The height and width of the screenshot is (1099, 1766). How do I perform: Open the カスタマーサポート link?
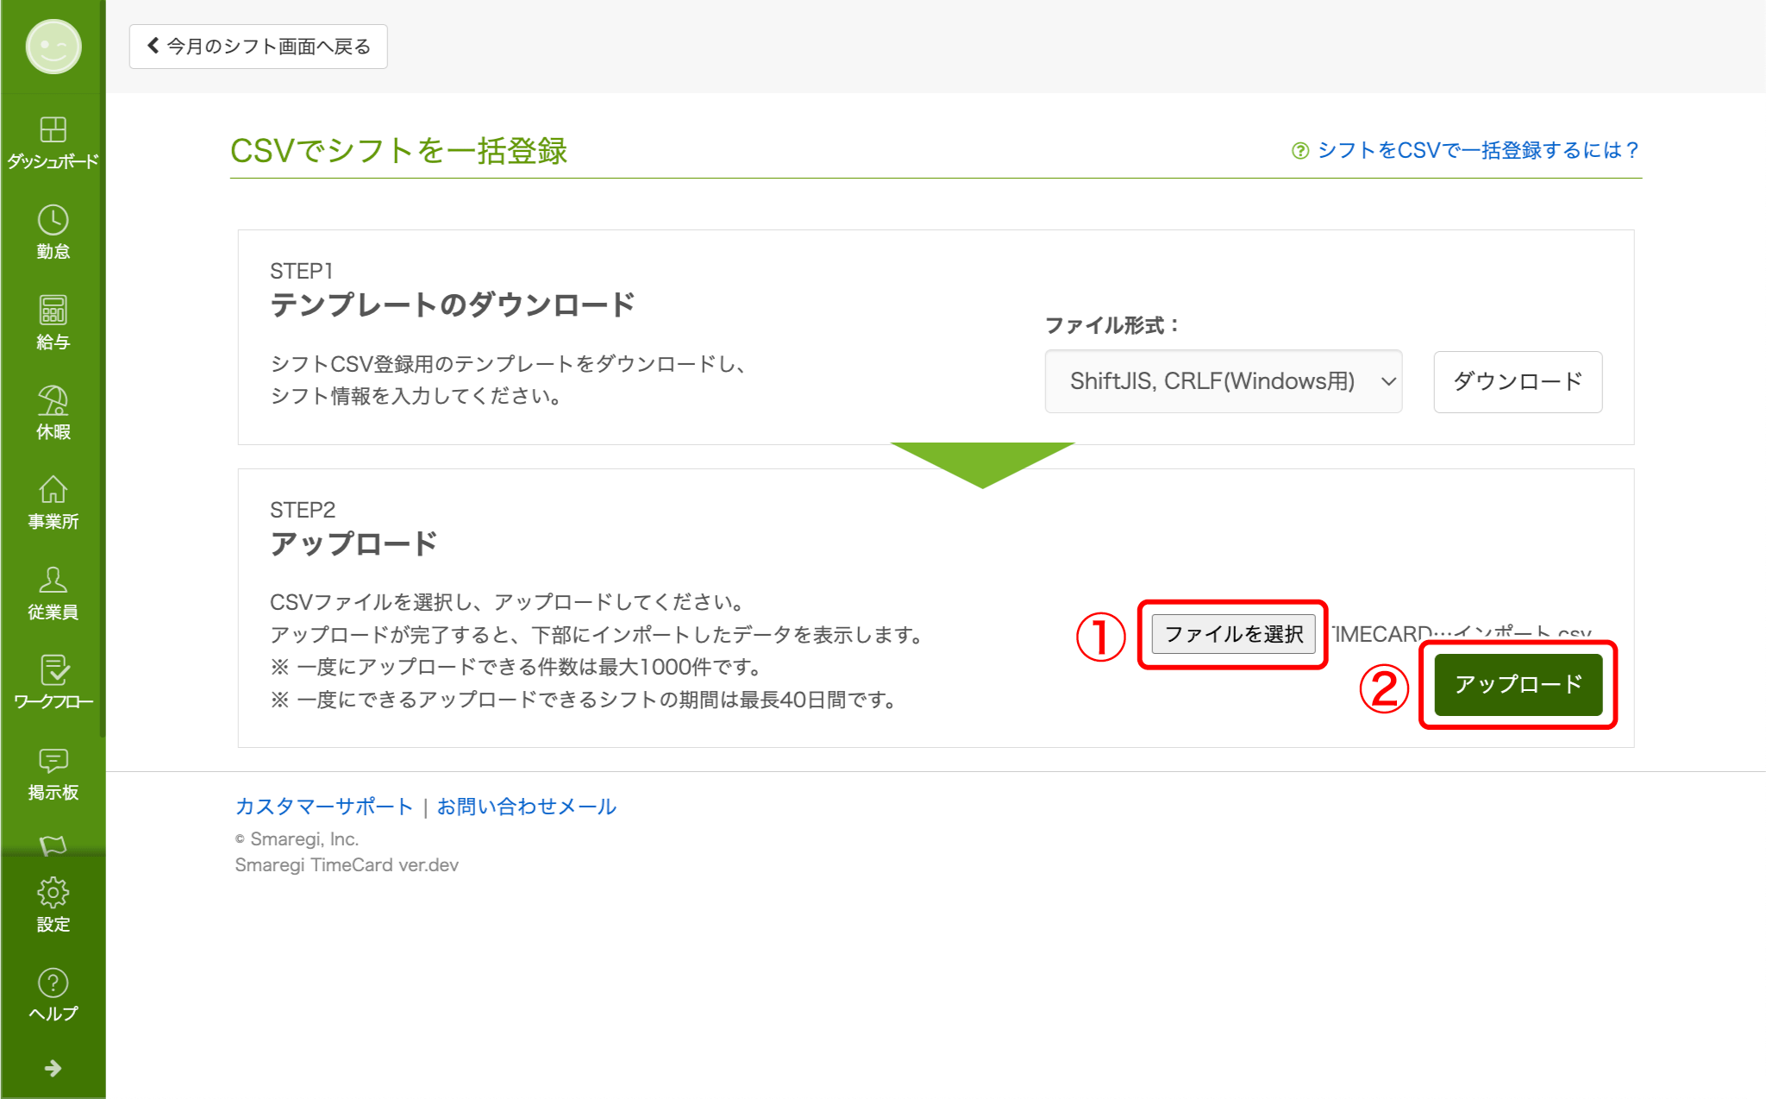tap(324, 807)
